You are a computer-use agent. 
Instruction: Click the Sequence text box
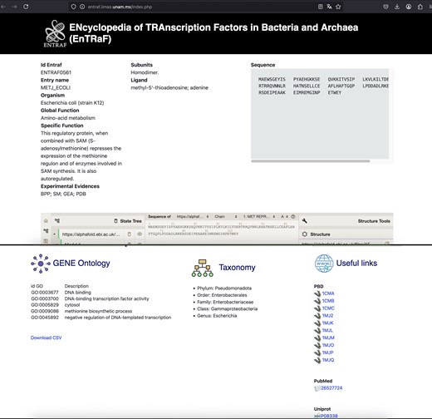(320, 114)
